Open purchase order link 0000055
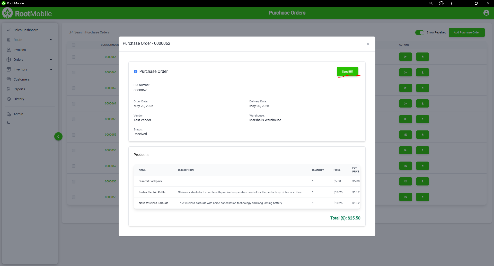Viewport: 494px width, 266px height. click(111, 197)
